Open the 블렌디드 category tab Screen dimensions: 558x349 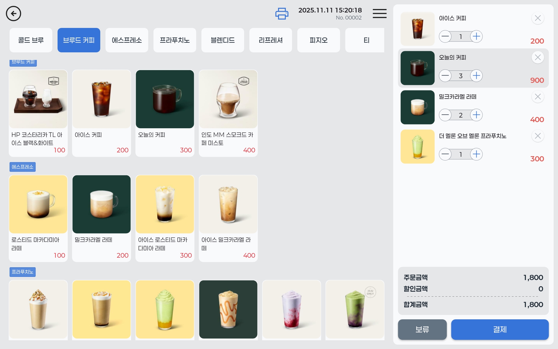click(x=223, y=40)
